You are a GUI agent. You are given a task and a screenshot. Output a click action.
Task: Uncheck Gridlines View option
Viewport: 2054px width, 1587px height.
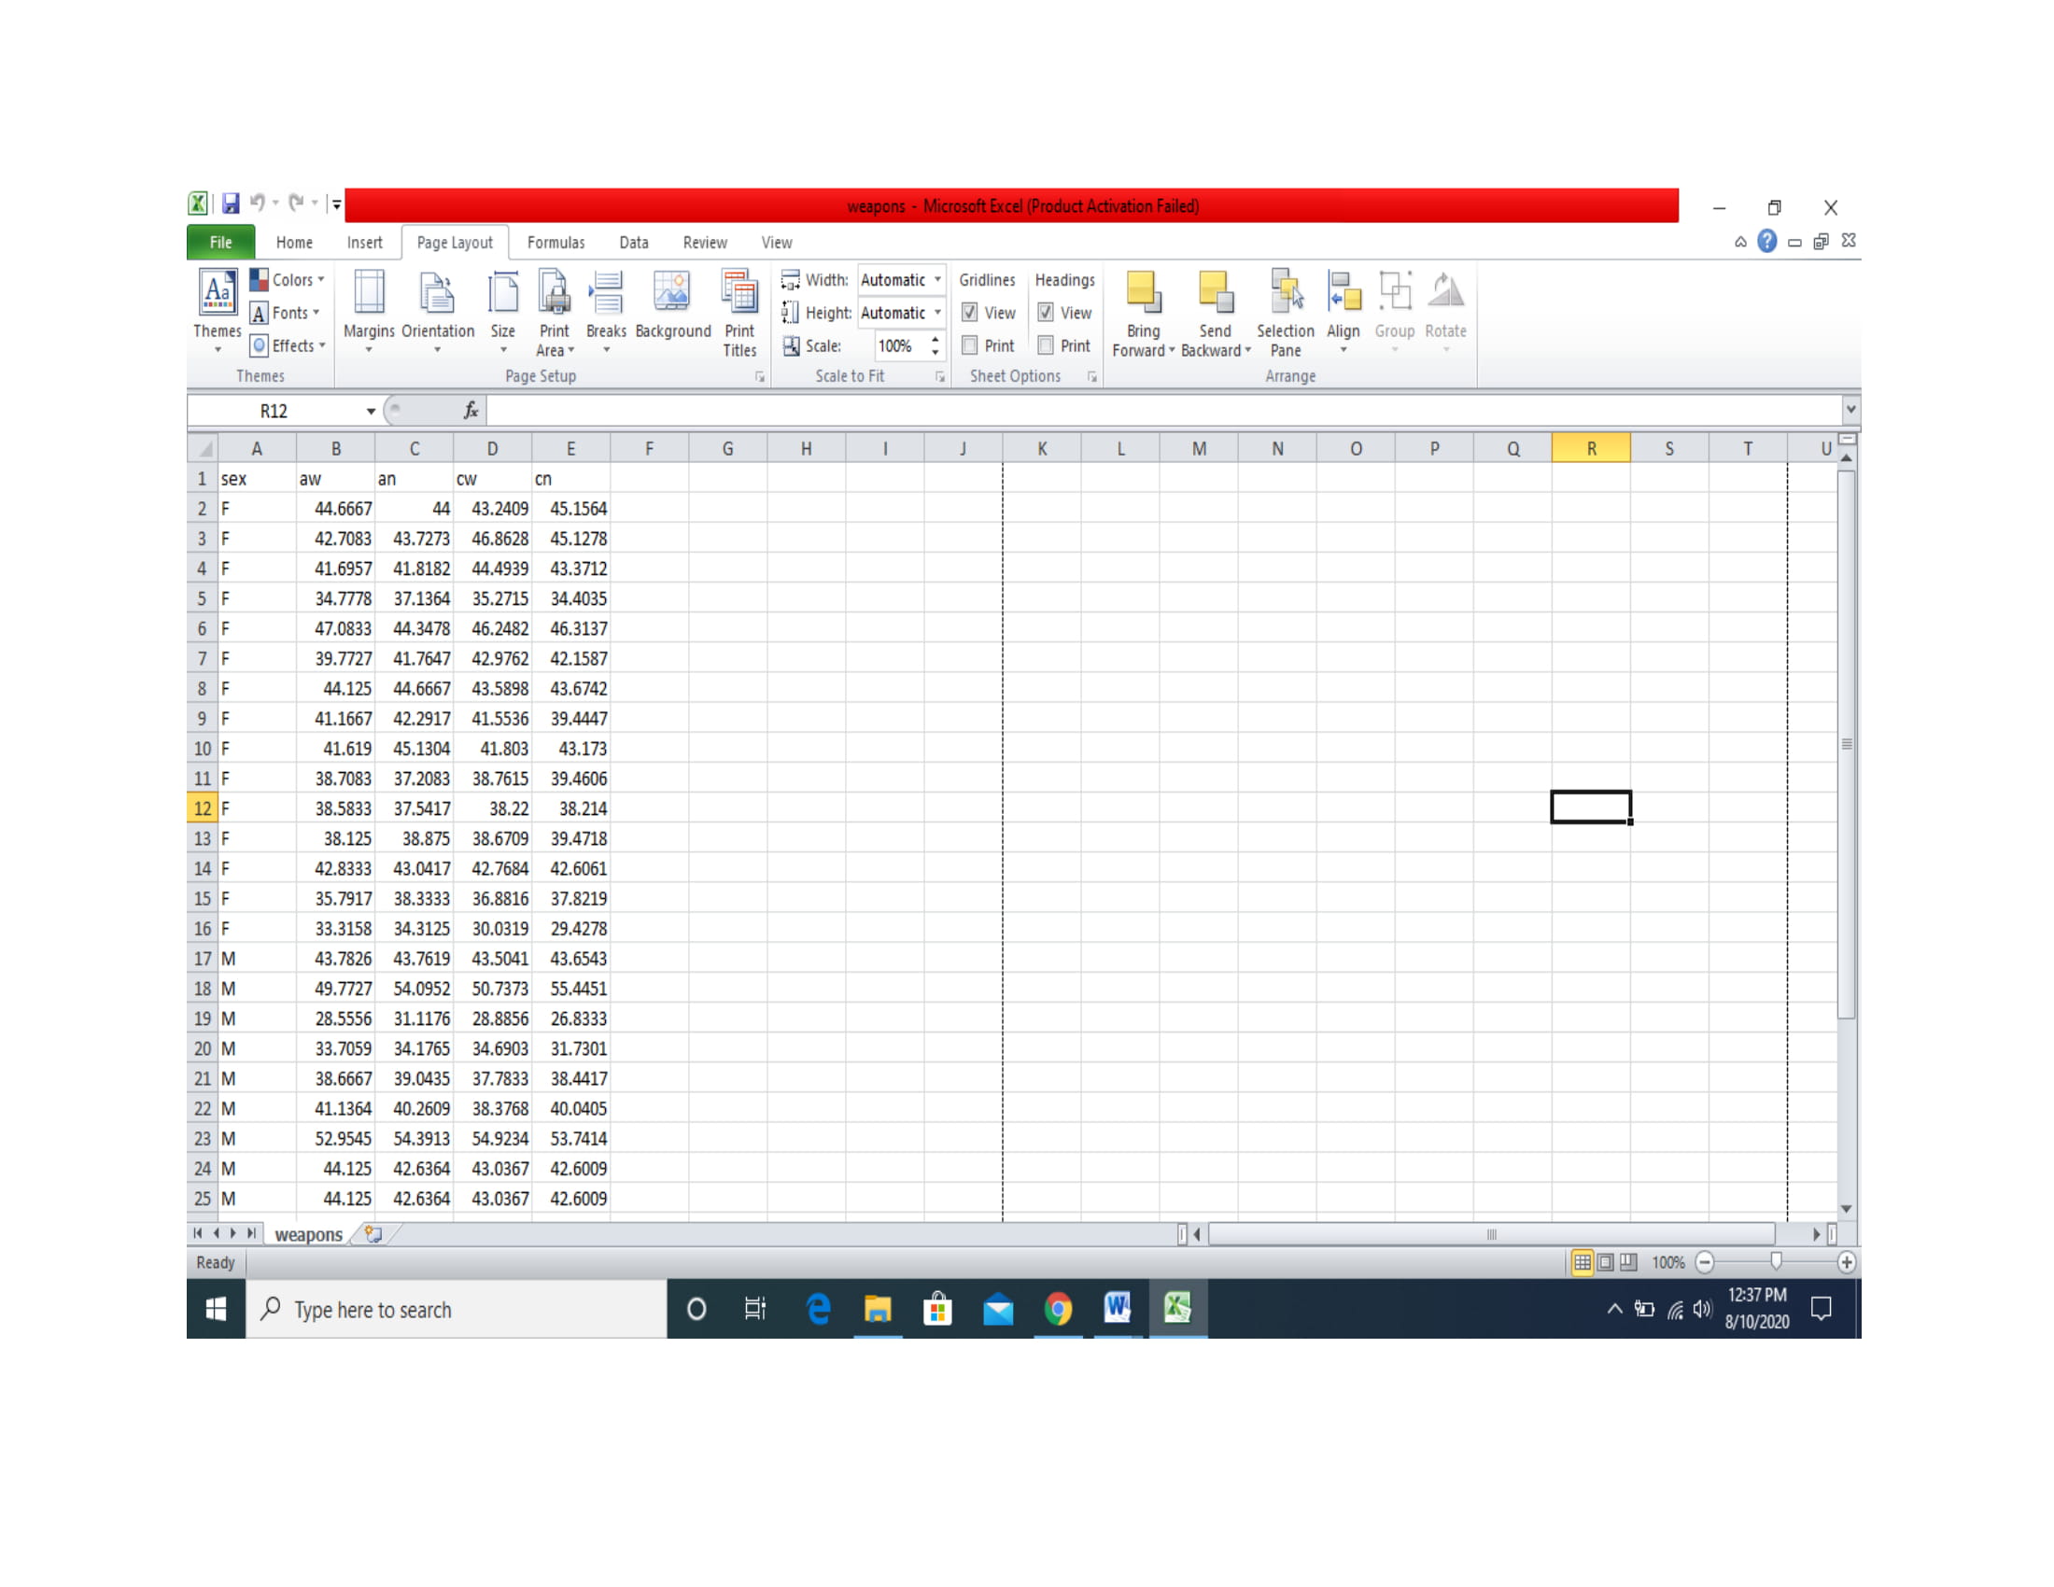(x=970, y=313)
